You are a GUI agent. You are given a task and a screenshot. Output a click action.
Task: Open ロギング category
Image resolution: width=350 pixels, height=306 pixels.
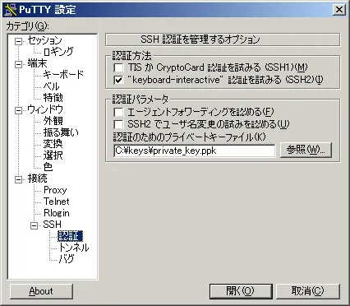tap(58, 52)
